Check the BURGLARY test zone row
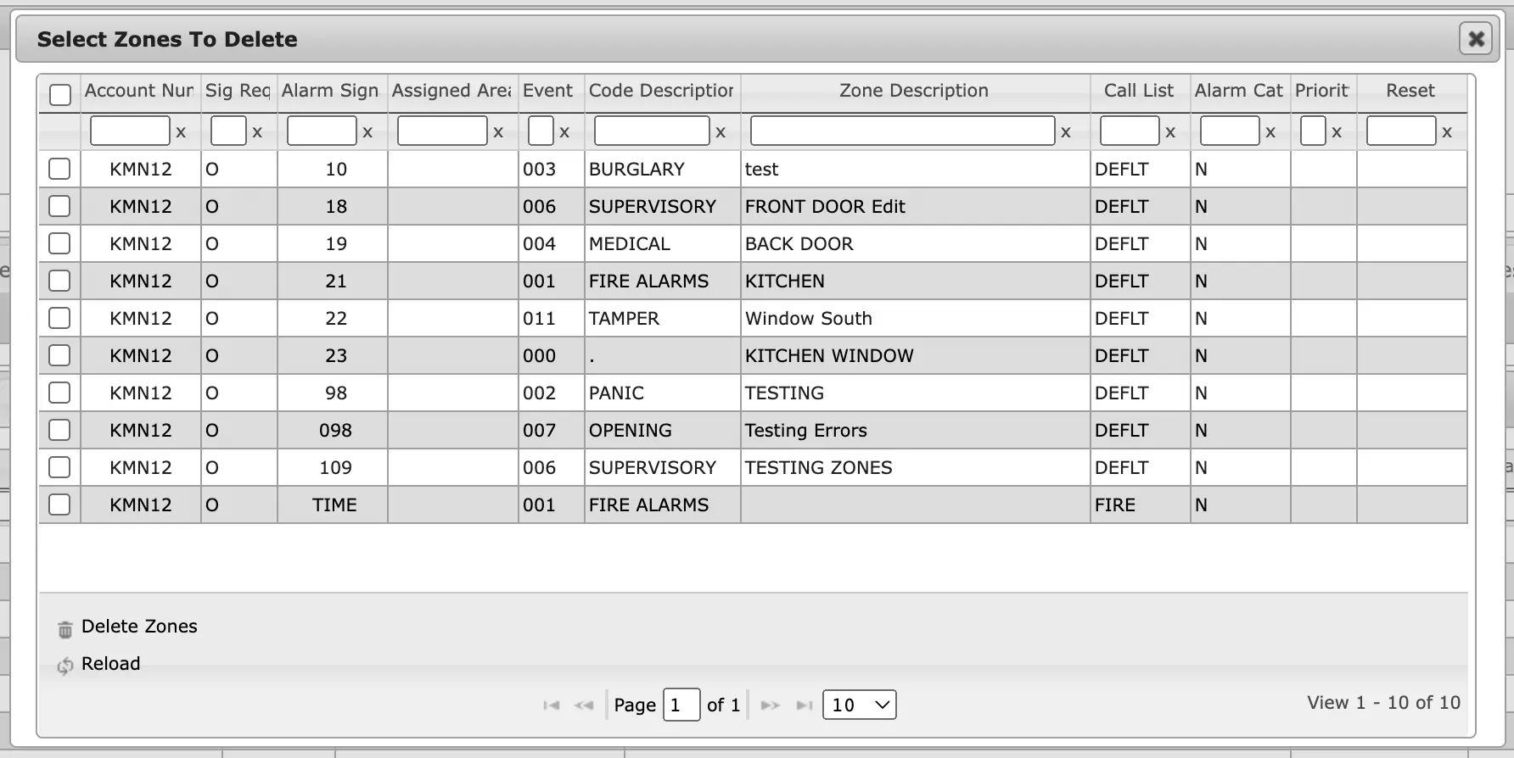 click(59, 169)
